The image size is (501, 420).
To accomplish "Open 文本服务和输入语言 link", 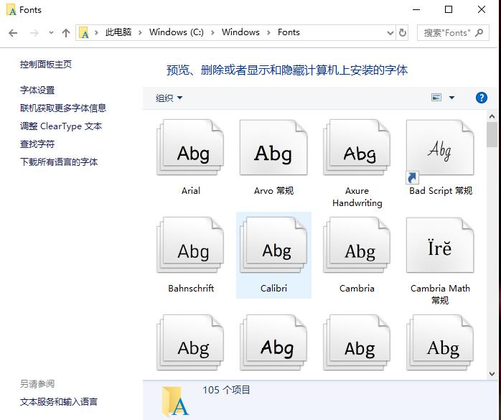I will pyautogui.click(x=58, y=401).
